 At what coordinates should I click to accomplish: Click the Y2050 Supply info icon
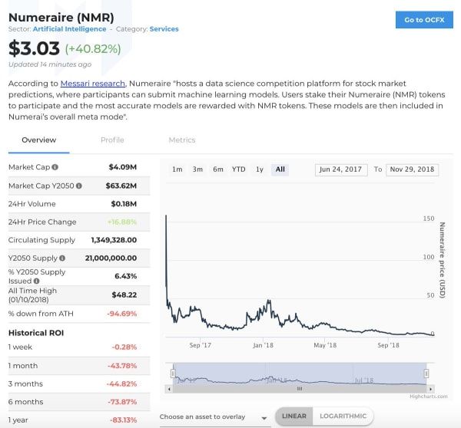click(62, 258)
